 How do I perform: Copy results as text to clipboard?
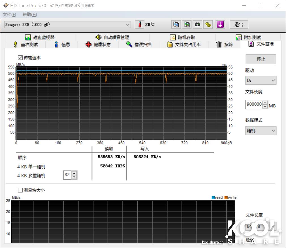pos(176,24)
